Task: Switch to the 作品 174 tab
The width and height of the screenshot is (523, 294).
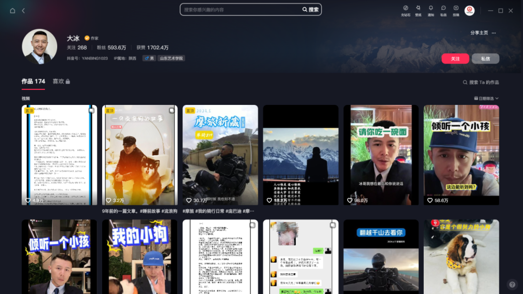Action: click(33, 81)
